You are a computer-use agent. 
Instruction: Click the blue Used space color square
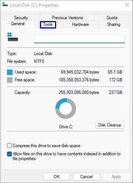pyautogui.click(x=10, y=72)
